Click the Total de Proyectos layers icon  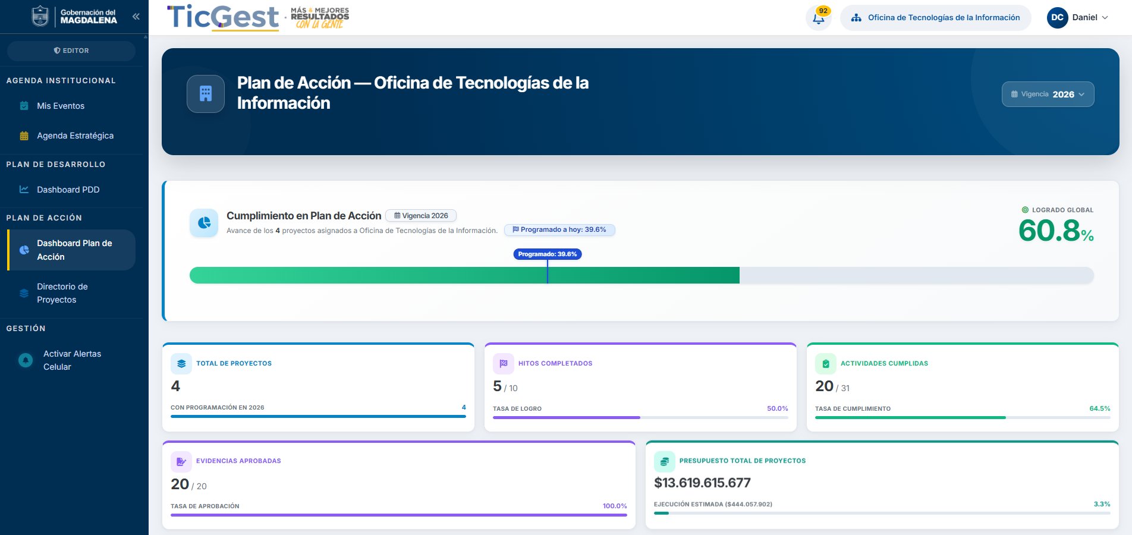point(181,364)
